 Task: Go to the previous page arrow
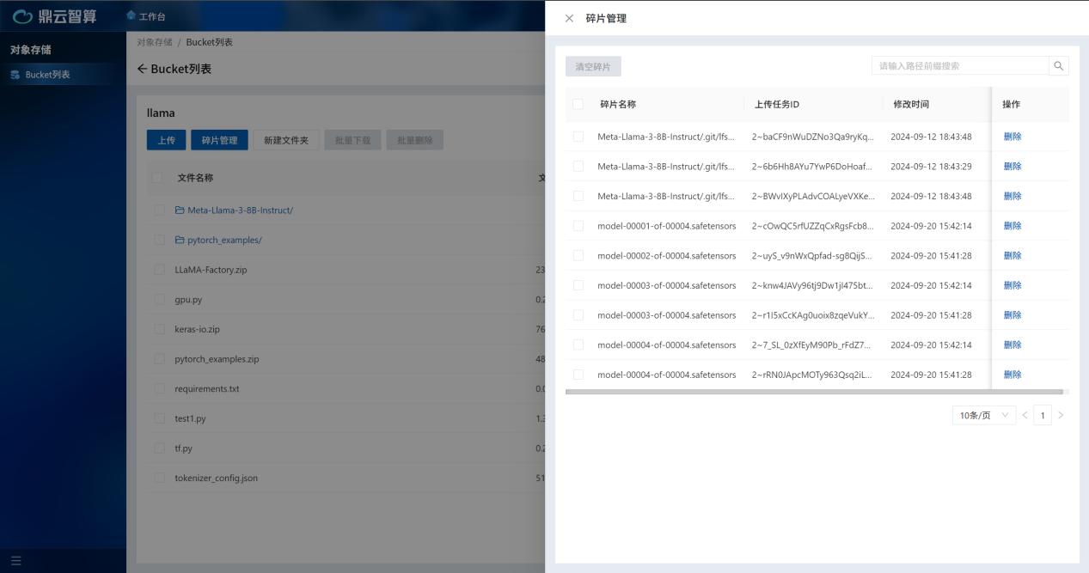click(x=1025, y=416)
